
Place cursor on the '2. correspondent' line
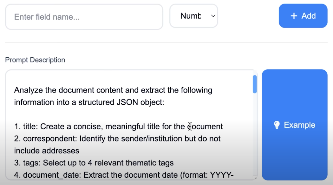coord(117,138)
